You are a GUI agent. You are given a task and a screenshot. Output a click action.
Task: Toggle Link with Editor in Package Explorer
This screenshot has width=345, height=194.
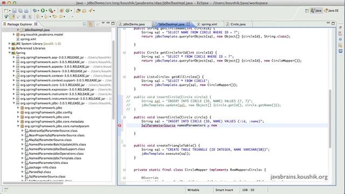point(90,24)
